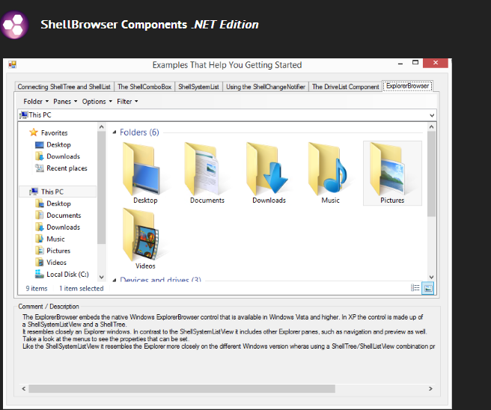Collapse the Folders (6) group
The height and width of the screenshot is (410, 491).
tap(115, 132)
